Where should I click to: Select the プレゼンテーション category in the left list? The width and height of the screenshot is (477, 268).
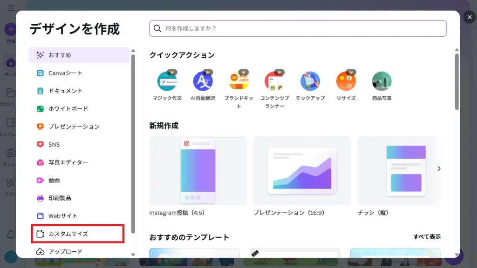(x=79, y=127)
